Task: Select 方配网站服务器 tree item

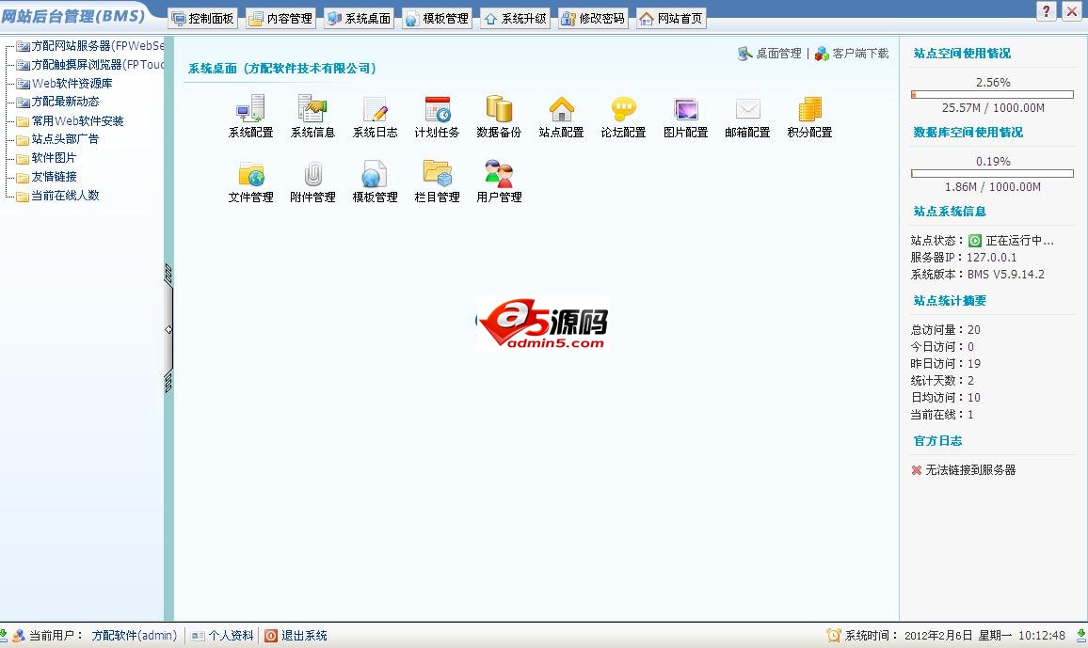Action: [x=90, y=46]
